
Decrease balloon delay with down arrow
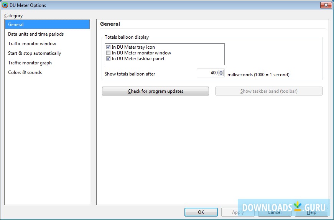point(221,74)
